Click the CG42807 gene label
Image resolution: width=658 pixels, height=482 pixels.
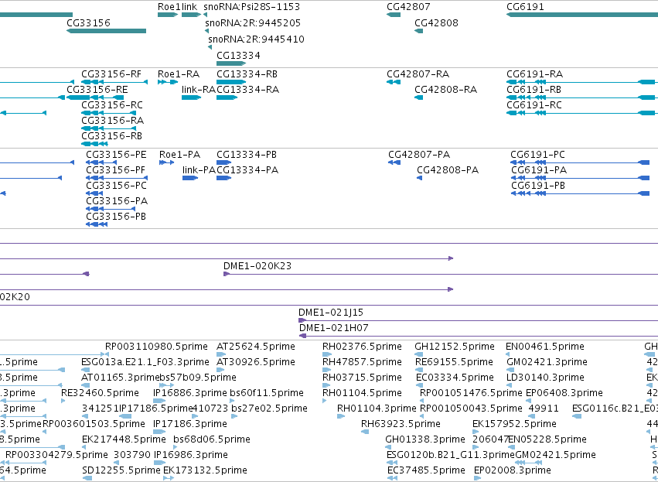tap(408, 7)
